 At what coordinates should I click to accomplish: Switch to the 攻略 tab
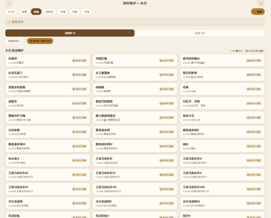pyautogui.click(x=75, y=12)
